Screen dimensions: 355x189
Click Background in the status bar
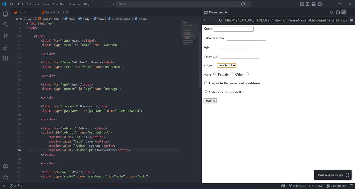pos(336,186)
